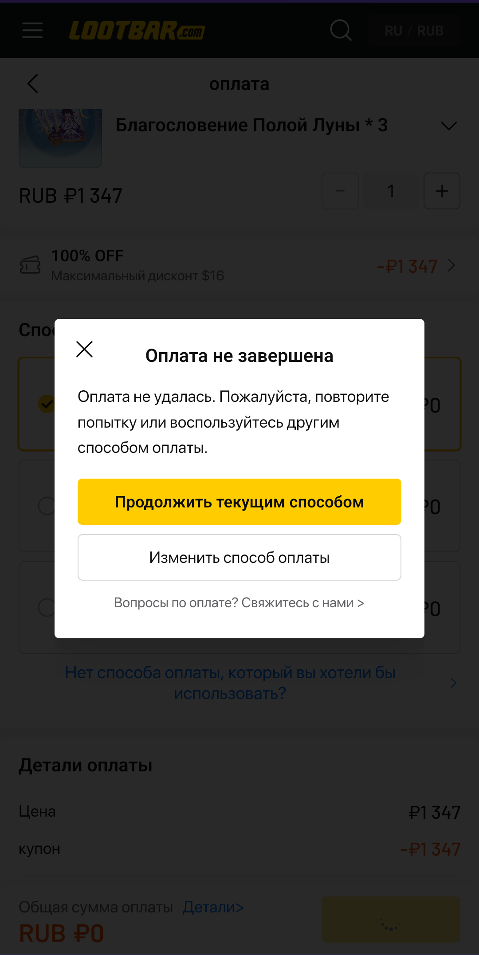Click the LOOTBAR.com logo
This screenshot has height=955, width=479.
pos(137,31)
